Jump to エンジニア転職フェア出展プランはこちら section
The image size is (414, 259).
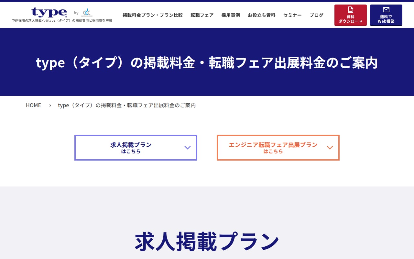(x=278, y=148)
